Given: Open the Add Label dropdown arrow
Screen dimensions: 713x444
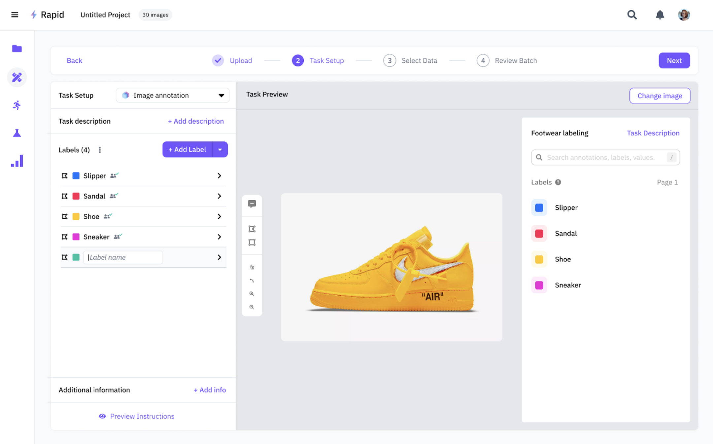Looking at the screenshot, I should click(220, 149).
